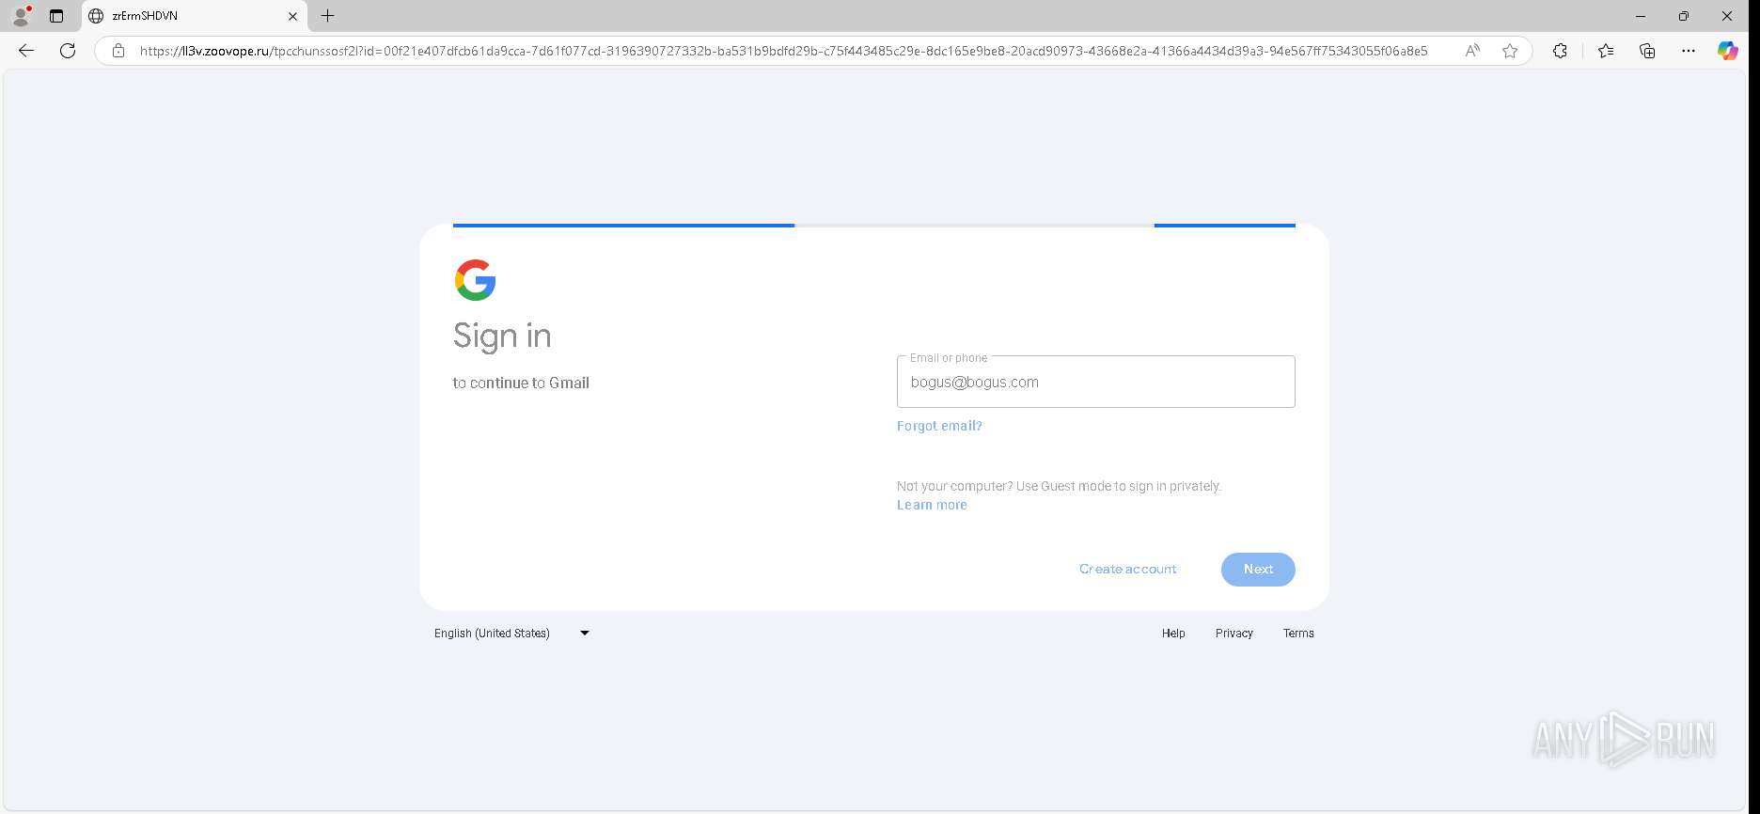The width and height of the screenshot is (1760, 814).
Task: Open Settings and more ellipsis menu
Action: pyautogui.click(x=1689, y=51)
